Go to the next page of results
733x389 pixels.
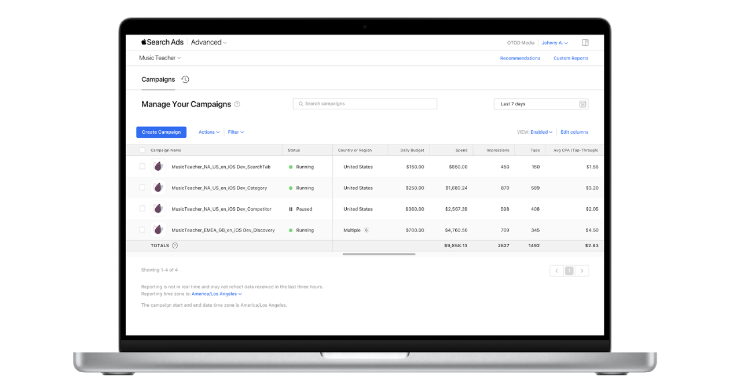[582, 270]
